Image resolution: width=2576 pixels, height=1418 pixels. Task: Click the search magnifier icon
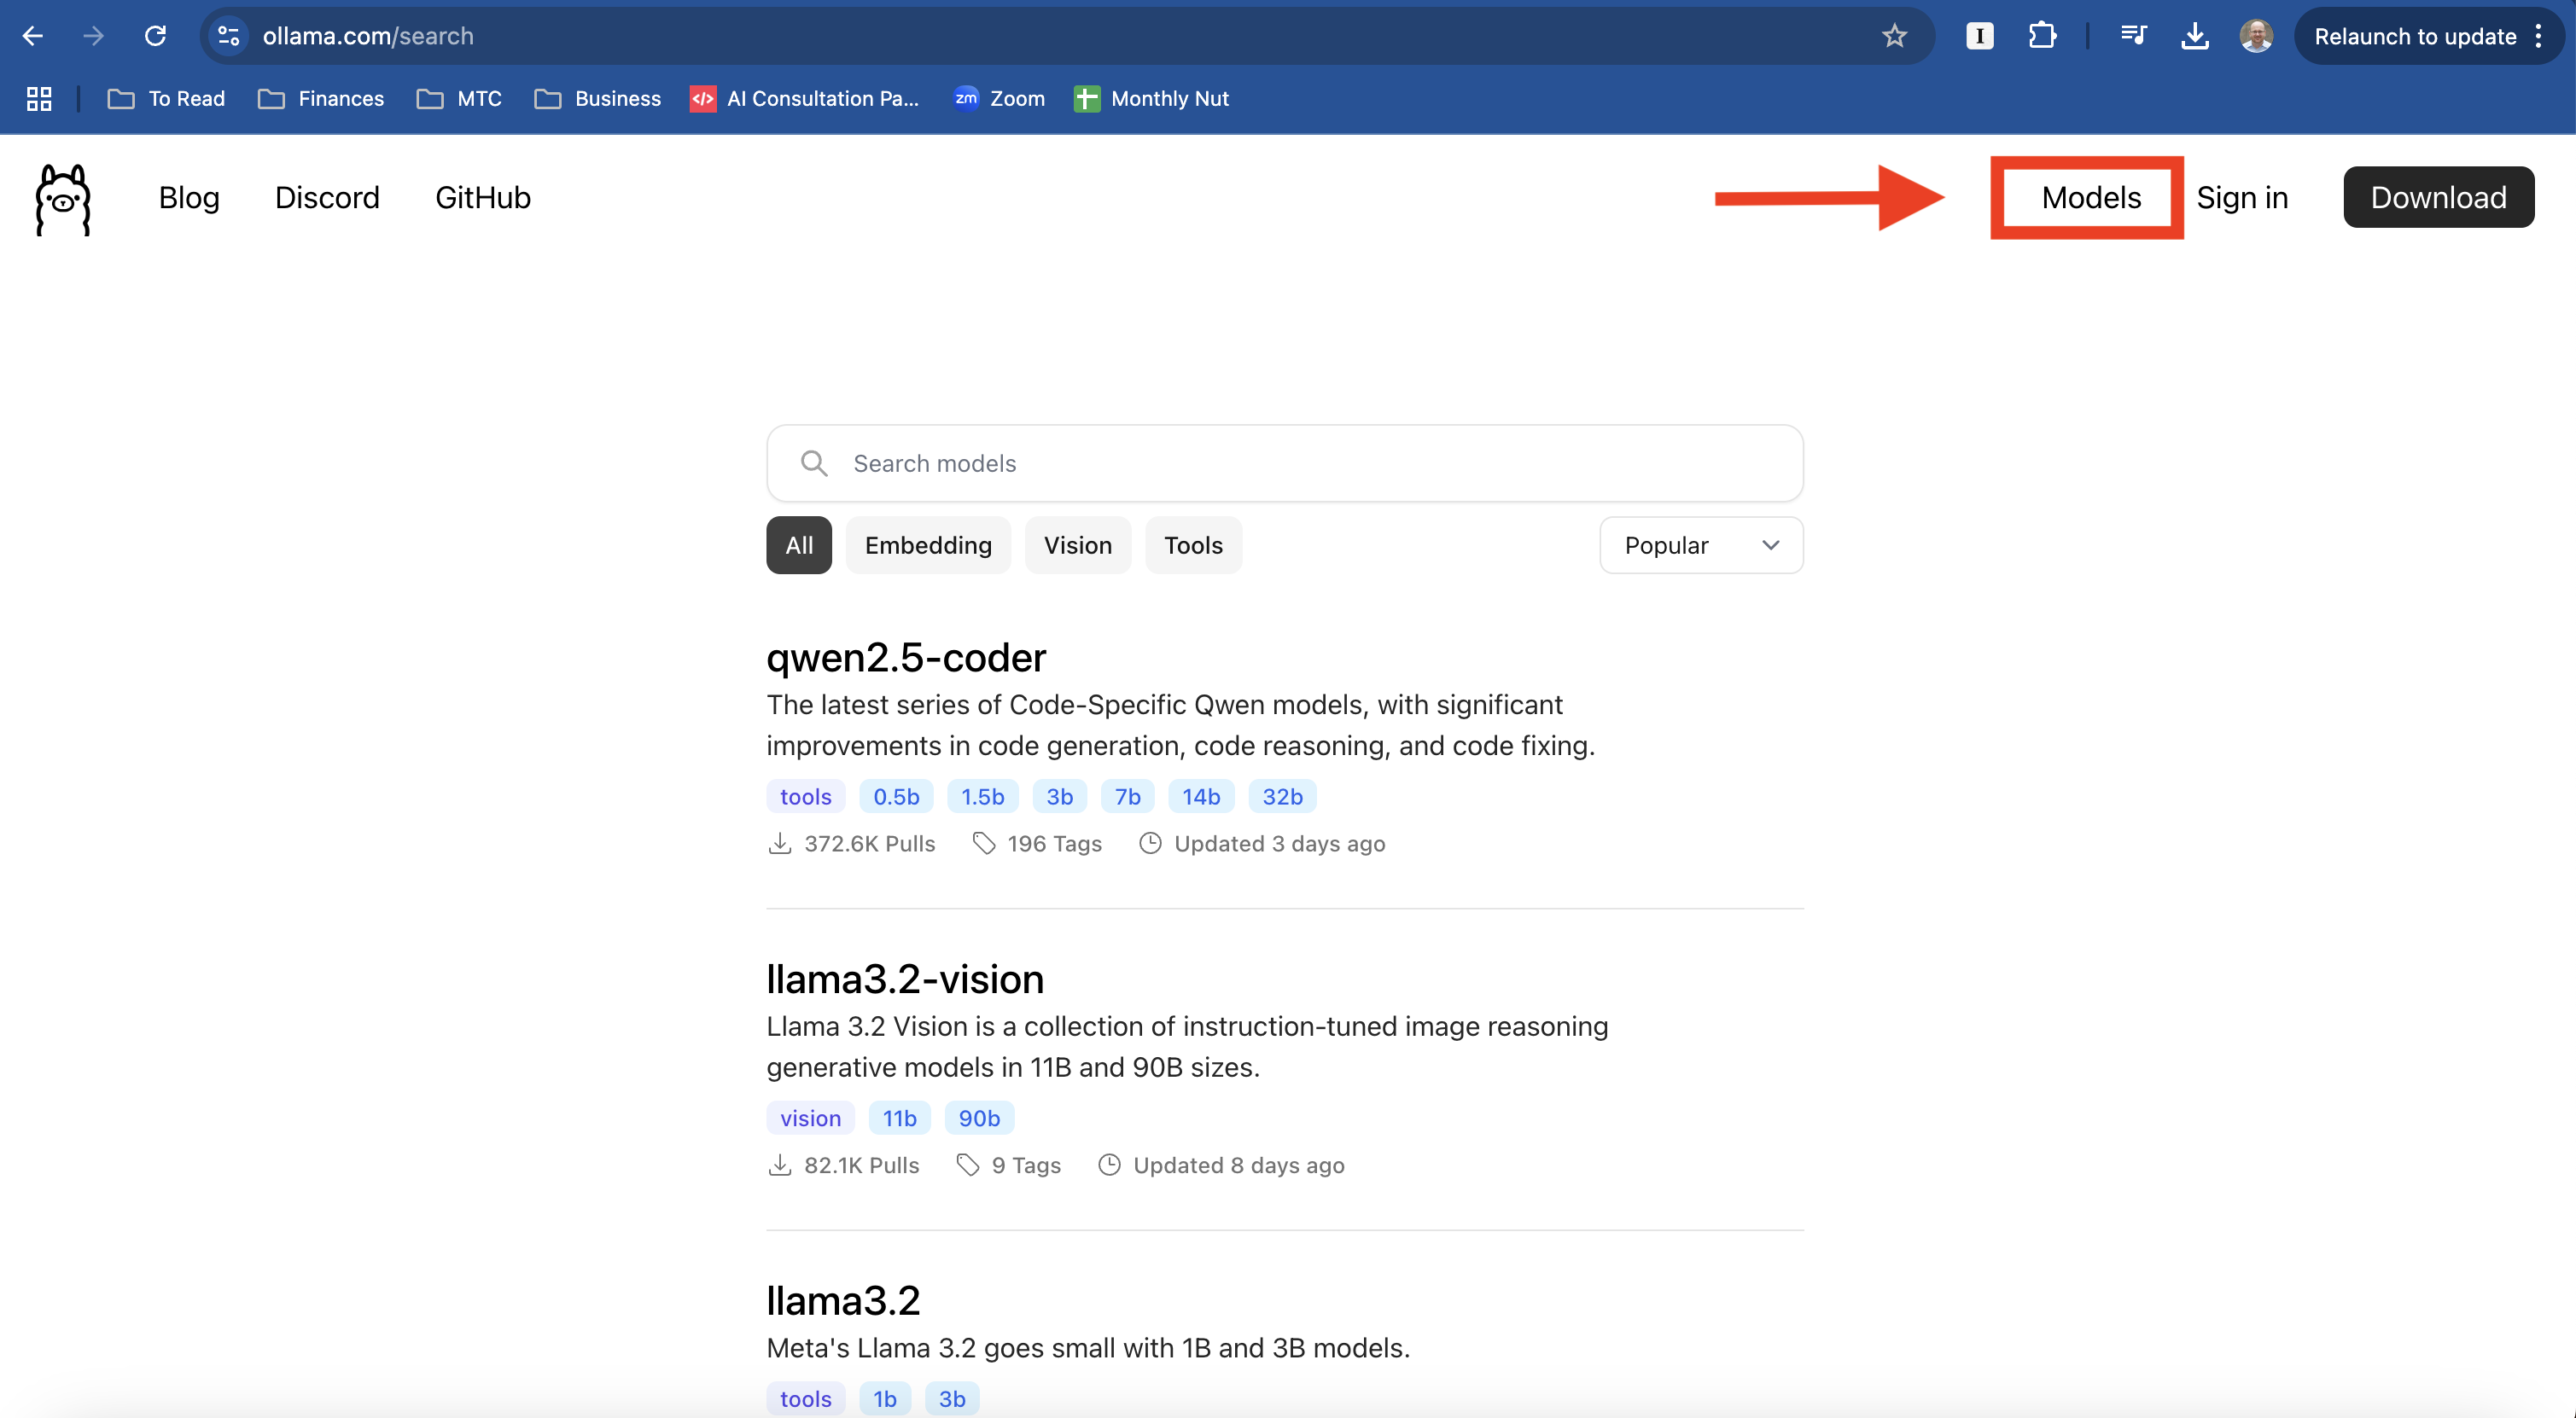pos(814,463)
